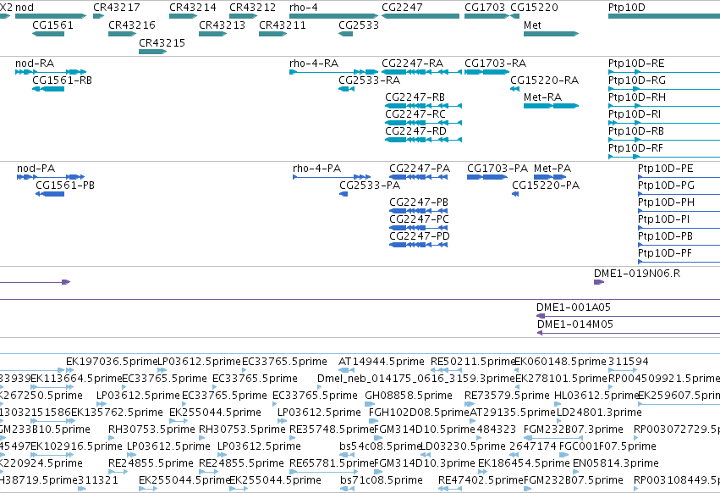Select the Met gene label

(532, 25)
